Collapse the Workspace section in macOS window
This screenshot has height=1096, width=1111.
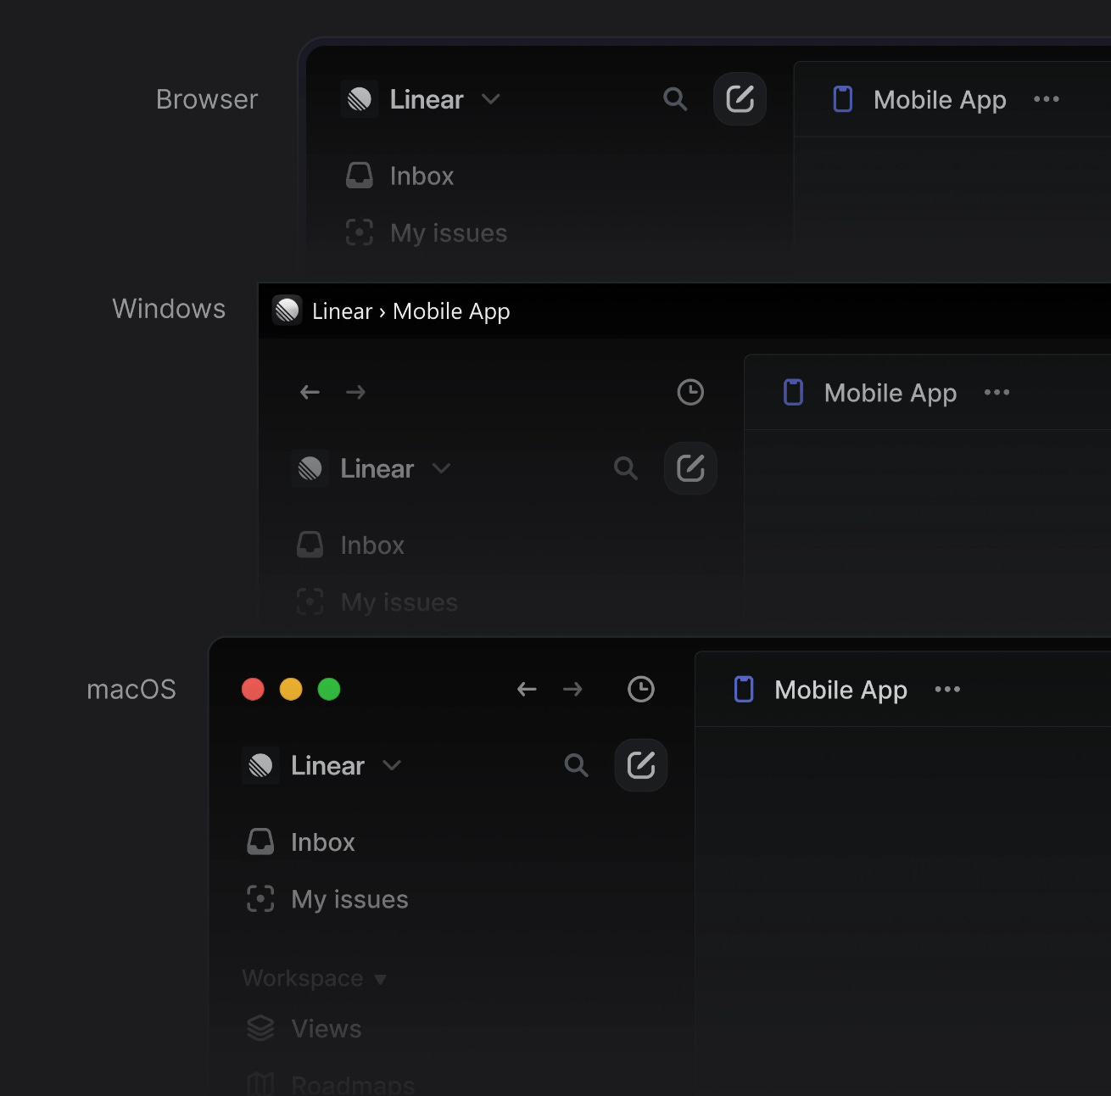click(315, 978)
